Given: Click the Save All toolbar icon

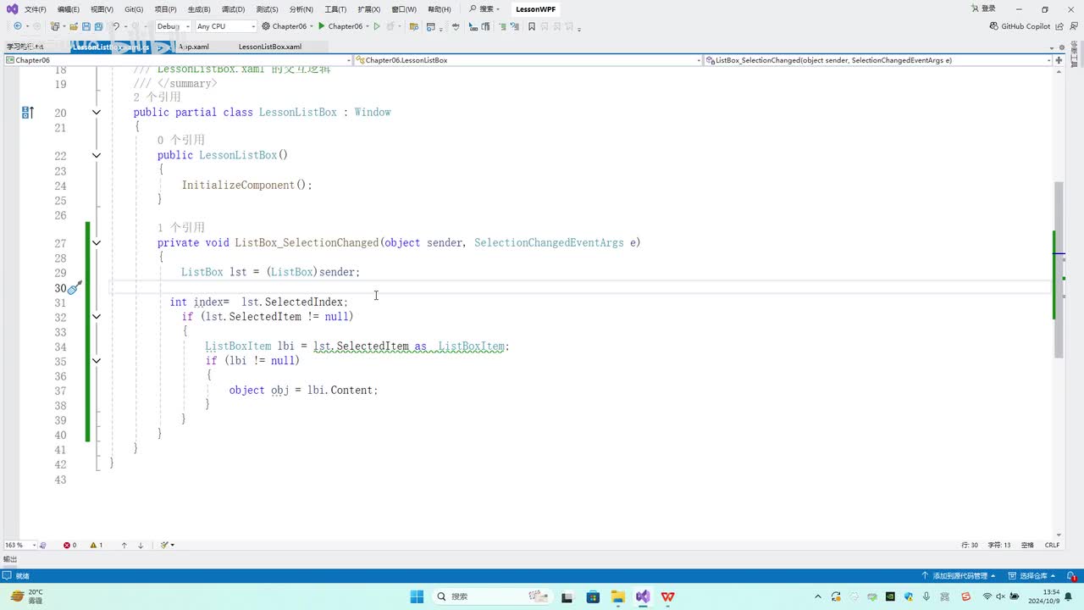Looking at the screenshot, I should 99,26.
